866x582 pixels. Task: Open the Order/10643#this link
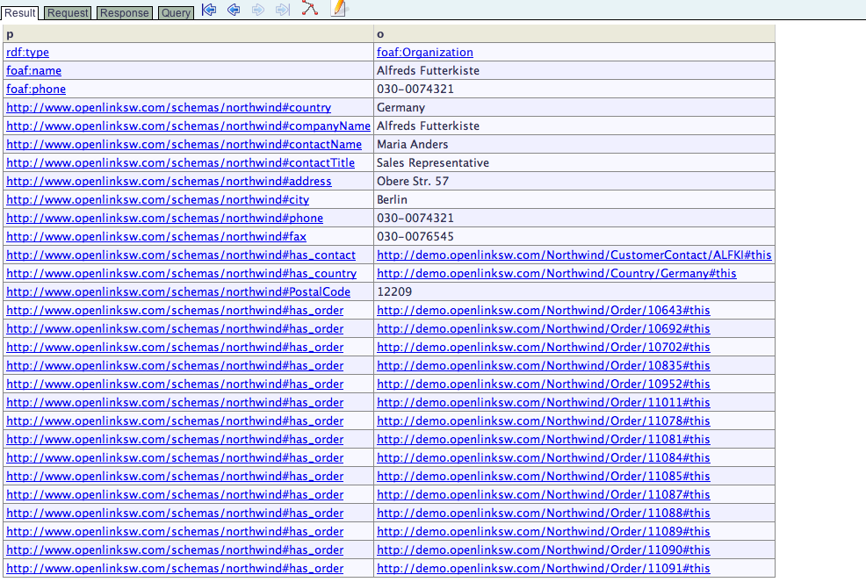coord(543,311)
